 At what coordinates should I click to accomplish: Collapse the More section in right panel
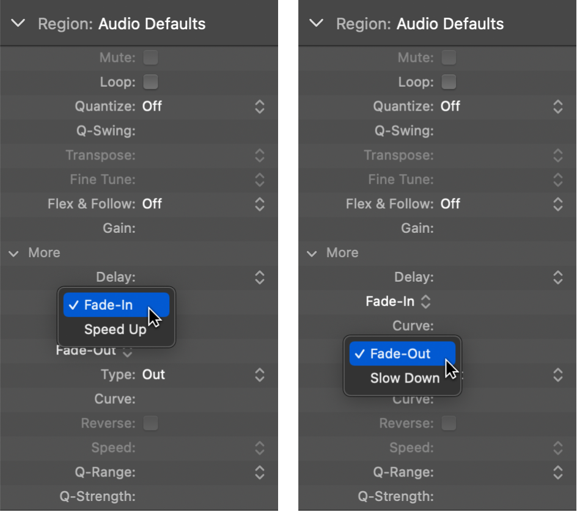point(312,253)
